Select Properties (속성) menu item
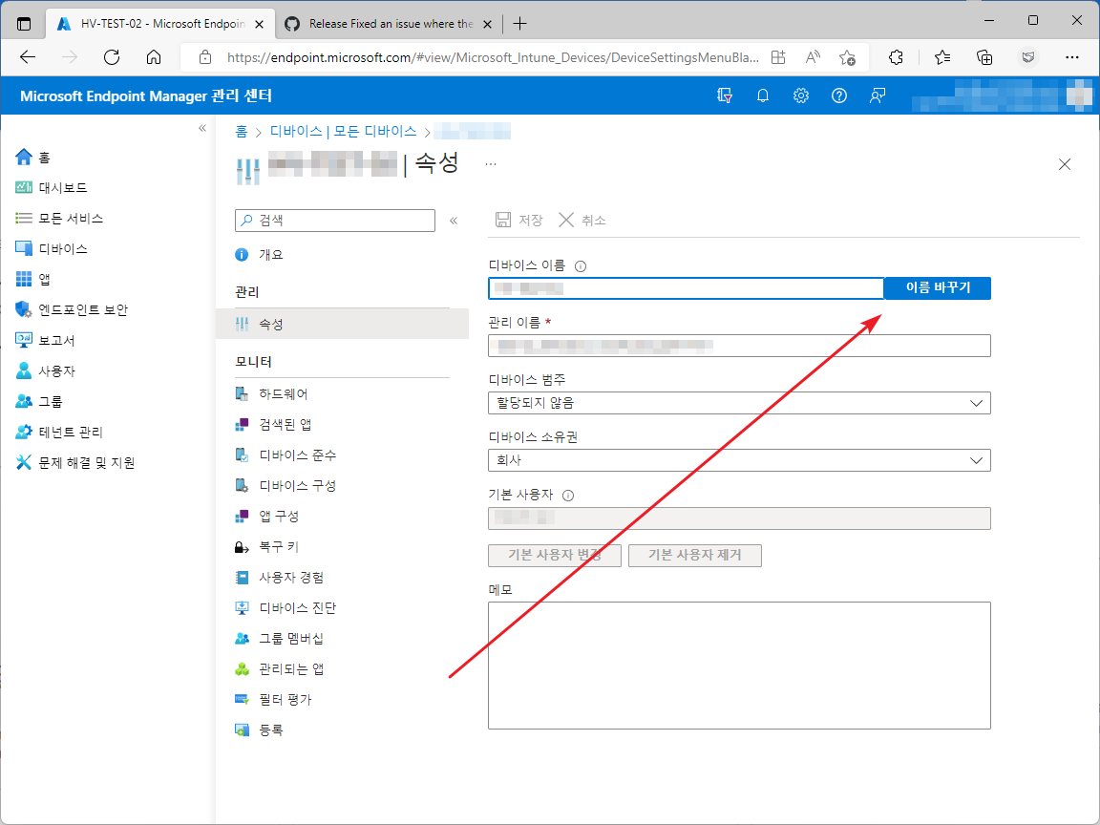This screenshot has height=825, width=1100. pyautogui.click(x=343, y=324)
